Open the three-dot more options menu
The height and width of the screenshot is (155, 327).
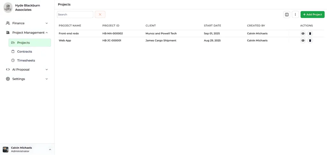(295, 14)
